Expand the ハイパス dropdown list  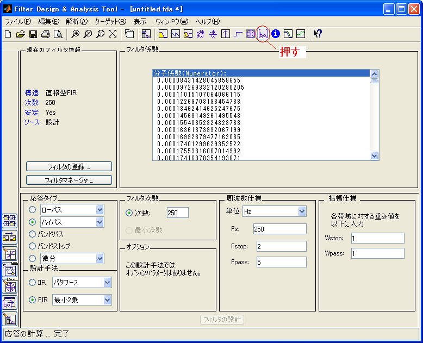[x=100, y=222]
